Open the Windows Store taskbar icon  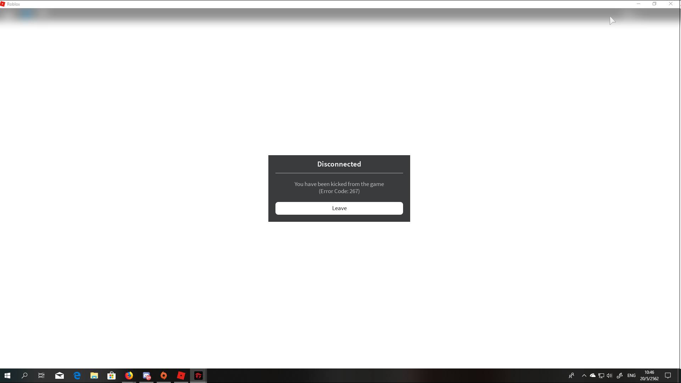(x=111, y=376)
